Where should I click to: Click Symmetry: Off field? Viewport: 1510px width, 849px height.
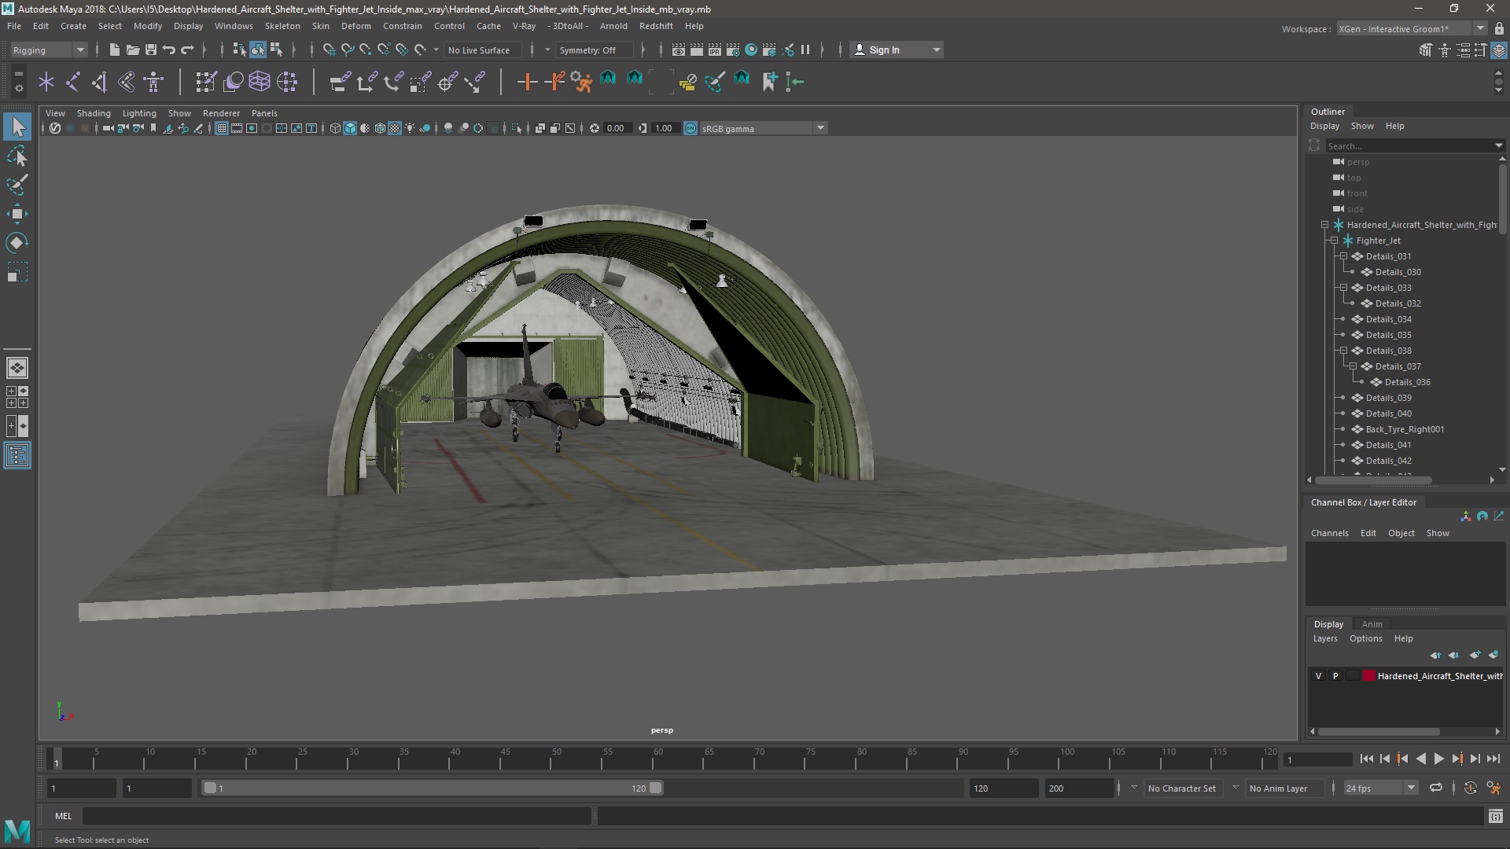click(x=594, y=50)
